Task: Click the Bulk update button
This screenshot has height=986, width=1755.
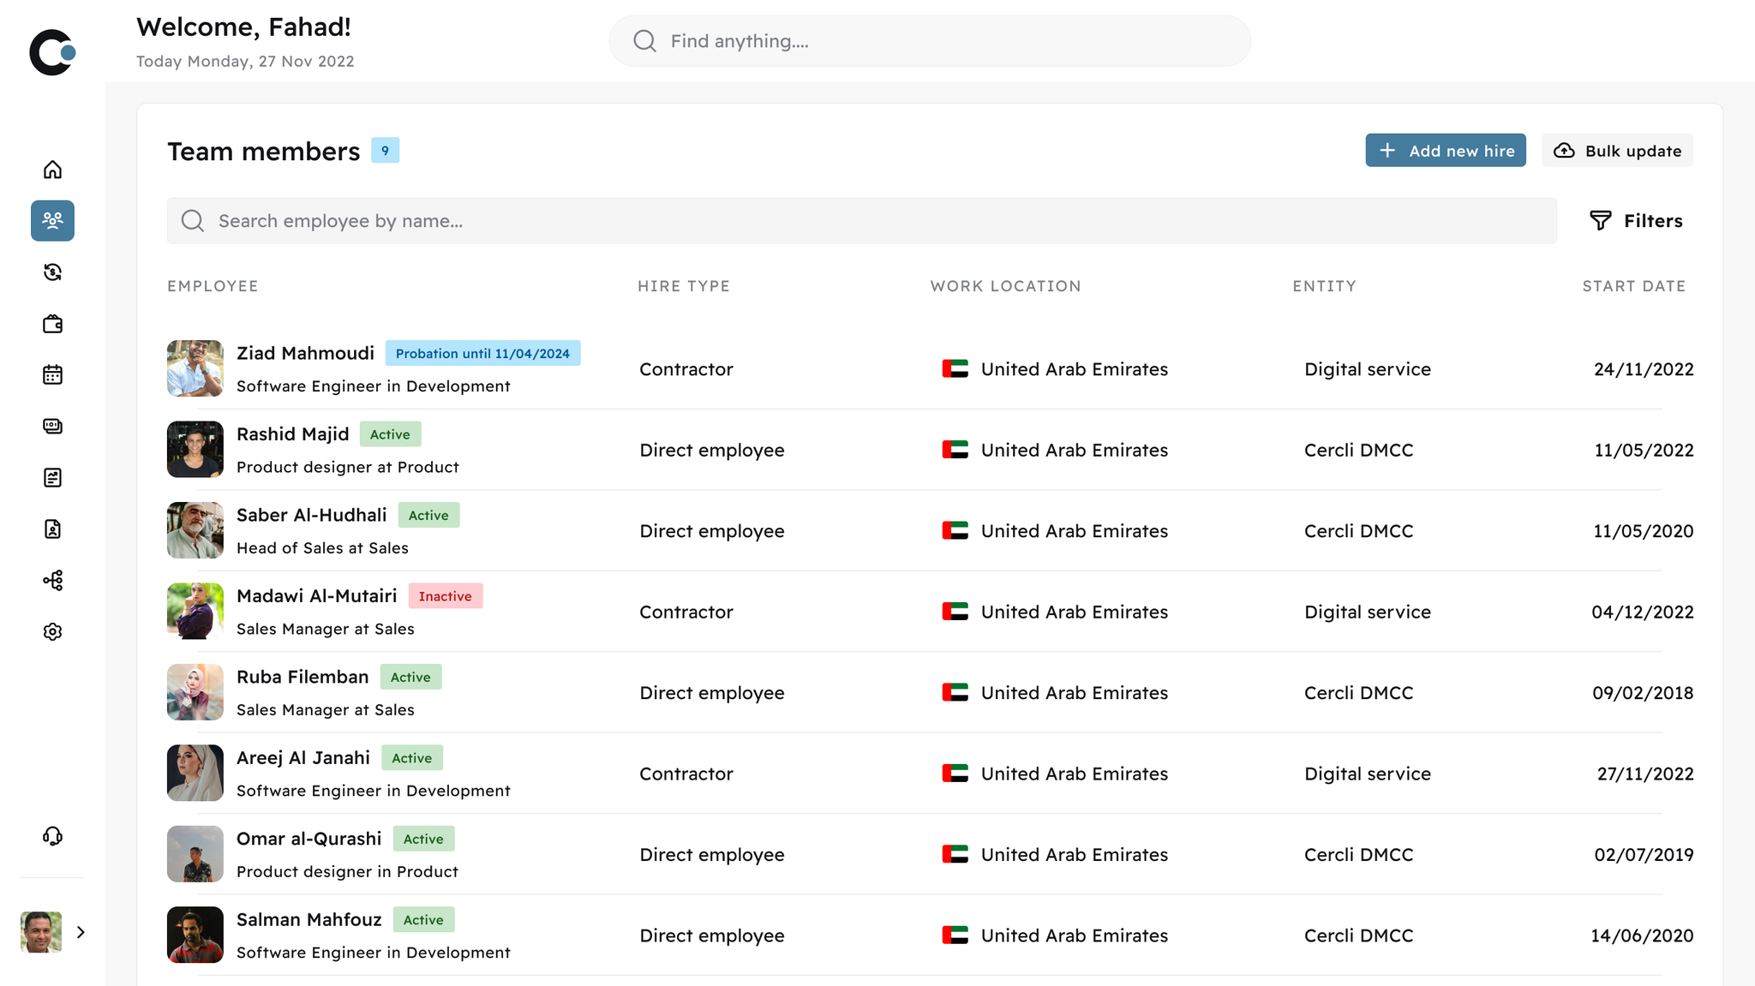Action: coord(1617,151)
